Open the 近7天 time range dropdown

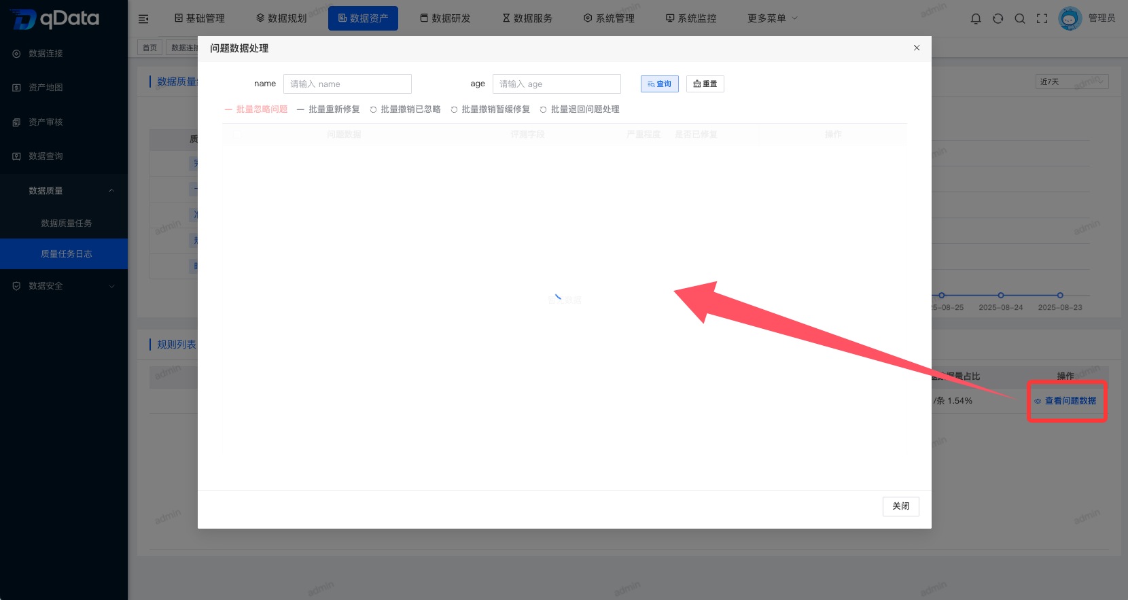coord(1072,82)
